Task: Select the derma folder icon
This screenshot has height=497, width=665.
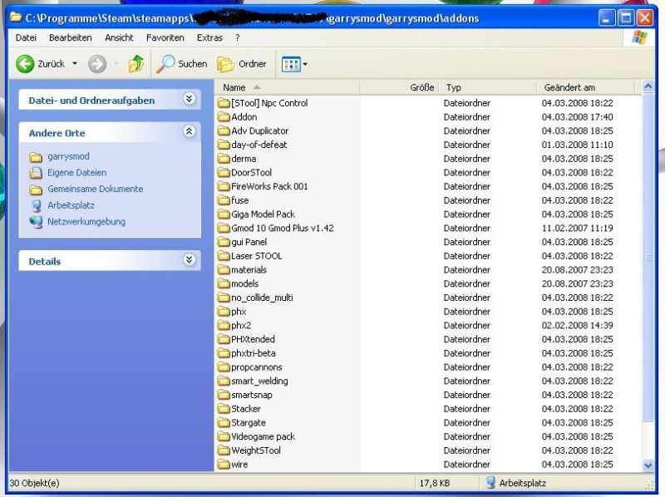Action: coord(224,159)
